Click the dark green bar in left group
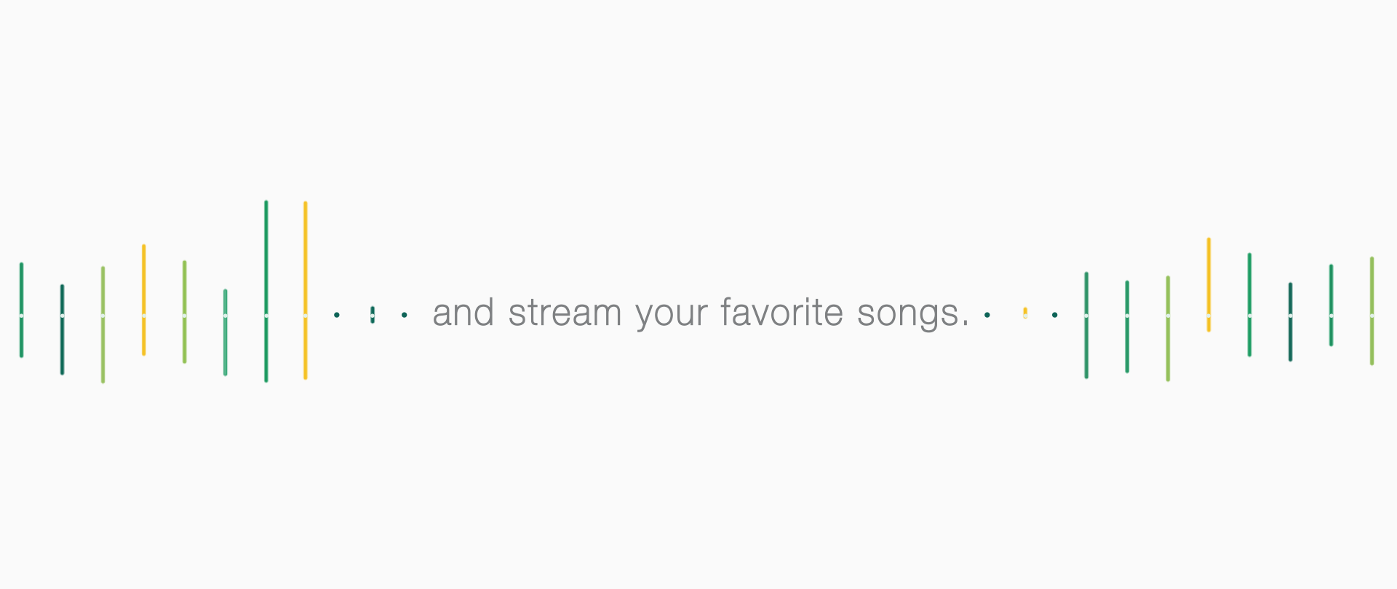Screen dimensions: 1397x589 coord(63,329)
